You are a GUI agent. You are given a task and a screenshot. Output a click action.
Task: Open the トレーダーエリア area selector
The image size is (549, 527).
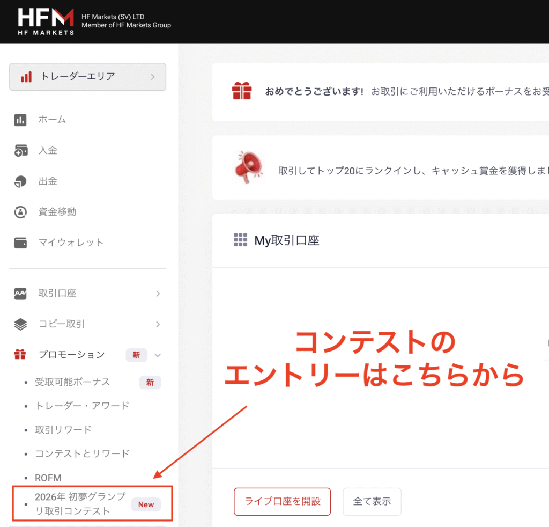coord(87,77)
